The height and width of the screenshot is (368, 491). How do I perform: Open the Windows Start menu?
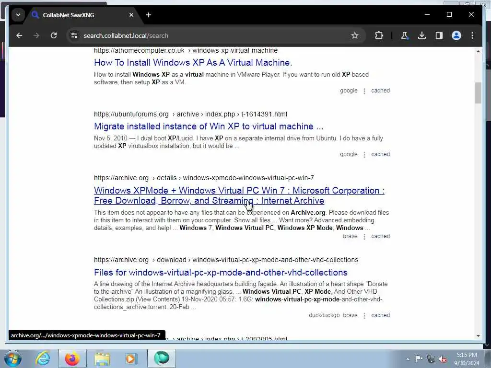click(13, 358)
